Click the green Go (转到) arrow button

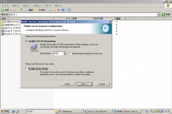tap(163, 14)
